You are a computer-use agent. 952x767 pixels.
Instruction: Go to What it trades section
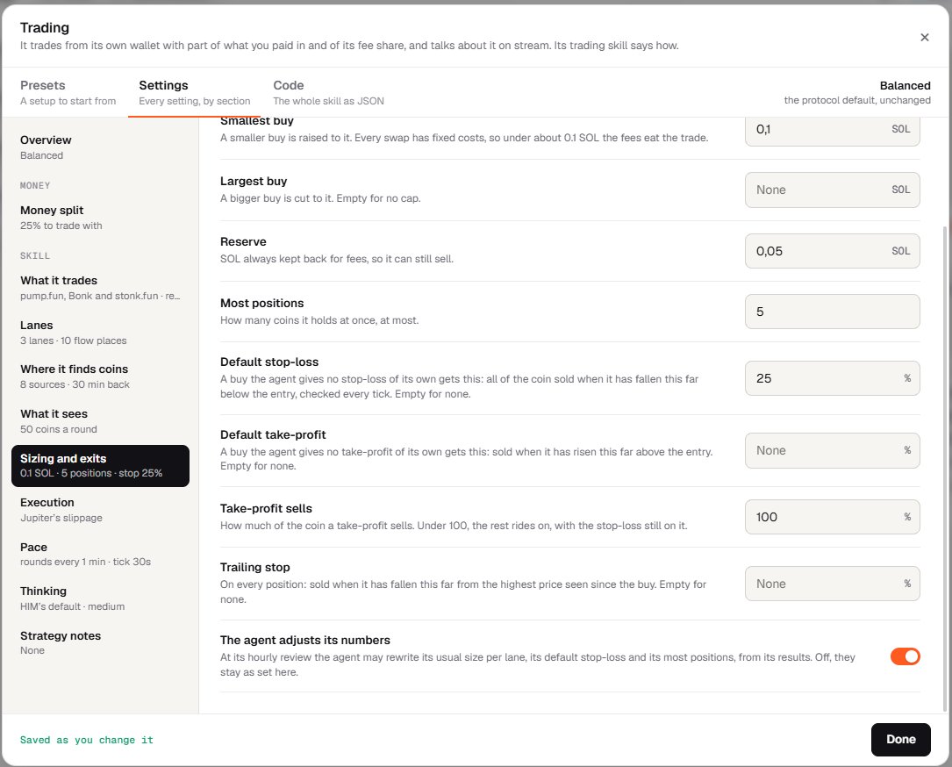tap(100, 288)
